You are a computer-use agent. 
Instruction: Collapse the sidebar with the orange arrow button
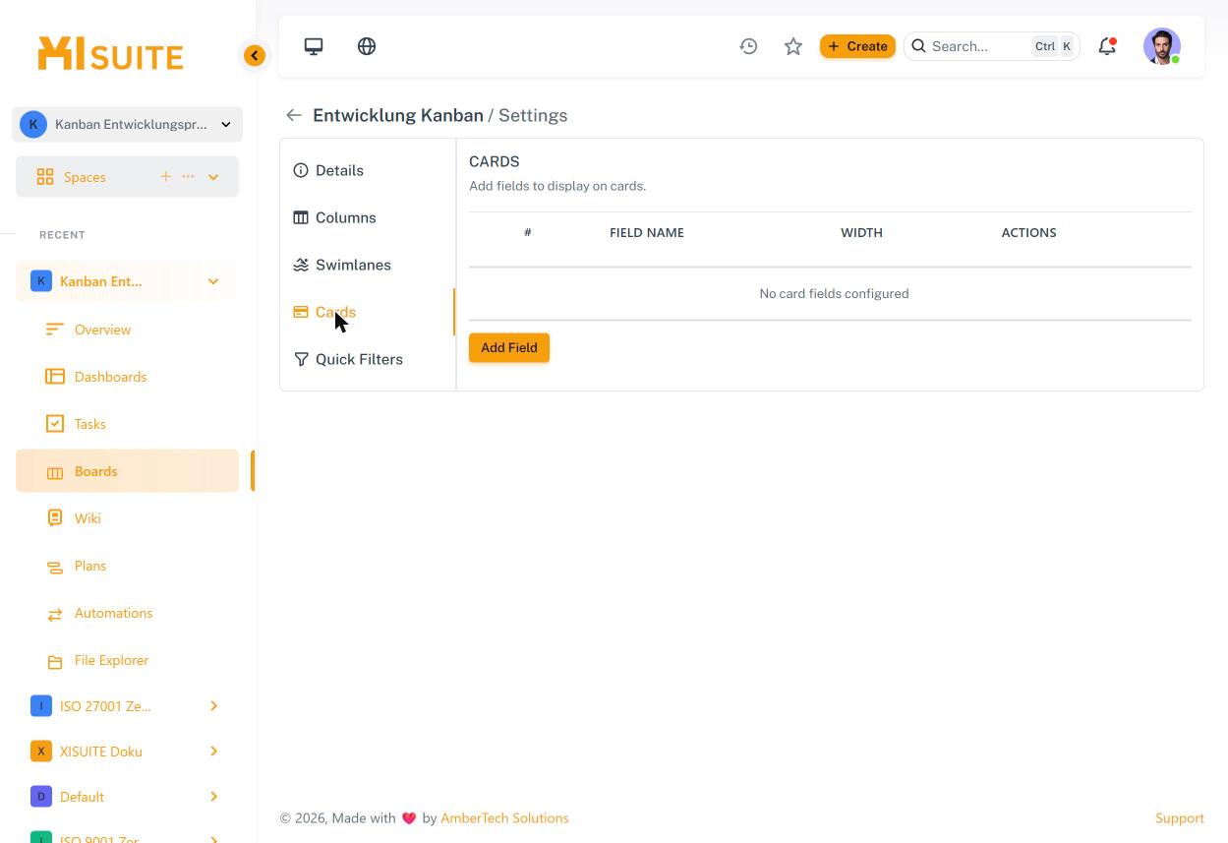pyautogui.click(x=255, y=55)
